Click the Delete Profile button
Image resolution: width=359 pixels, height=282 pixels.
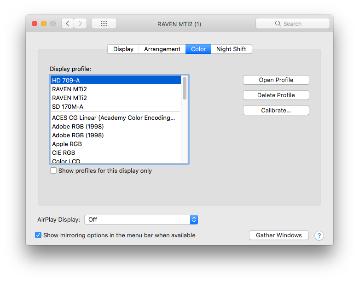point(276,95)
